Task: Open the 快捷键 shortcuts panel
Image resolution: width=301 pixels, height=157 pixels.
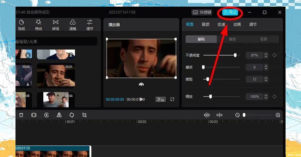Action: (202, 12)
